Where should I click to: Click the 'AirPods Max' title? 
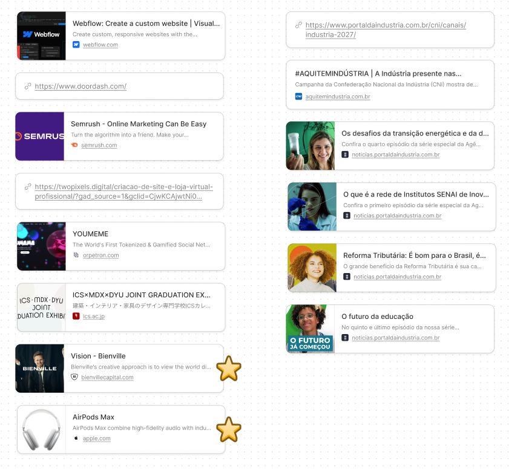[93, 417]
